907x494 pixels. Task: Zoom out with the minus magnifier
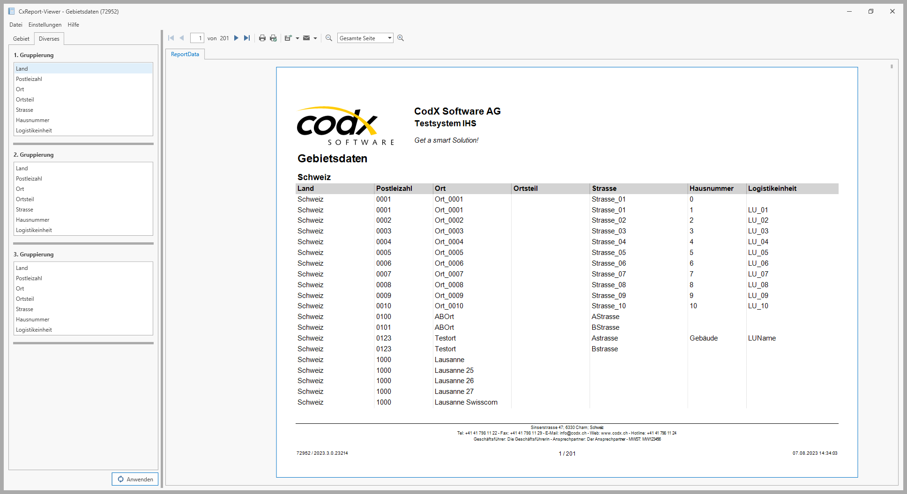(x=329, y=38)
